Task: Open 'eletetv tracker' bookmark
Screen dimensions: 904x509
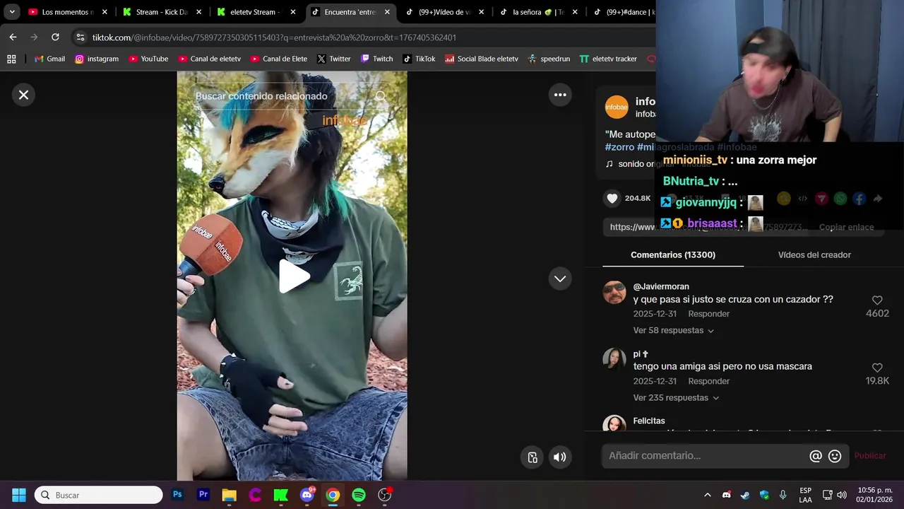Action: tap(608, 59)
